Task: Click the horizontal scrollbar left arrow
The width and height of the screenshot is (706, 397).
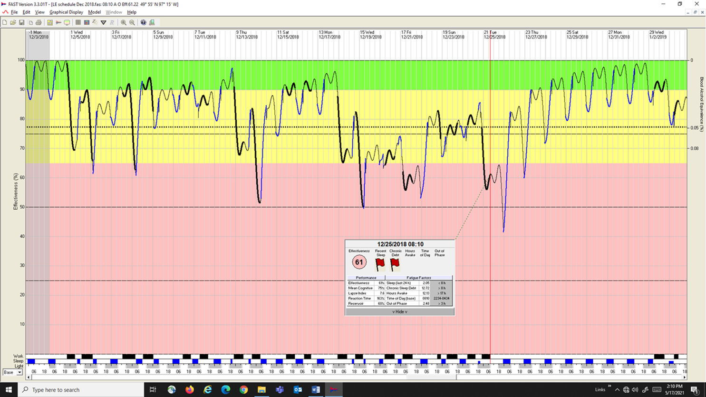Action: [29, 378]
